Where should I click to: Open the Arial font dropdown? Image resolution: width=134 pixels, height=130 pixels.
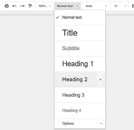[x=96, y=6]
